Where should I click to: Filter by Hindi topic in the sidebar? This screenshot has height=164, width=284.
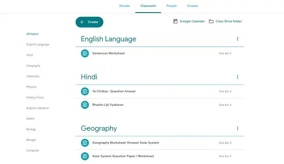tap(30, 55)
